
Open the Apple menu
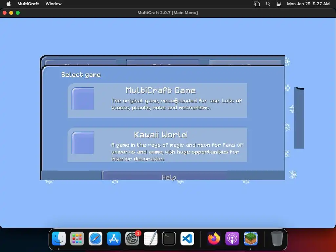[x=9, y=4]
